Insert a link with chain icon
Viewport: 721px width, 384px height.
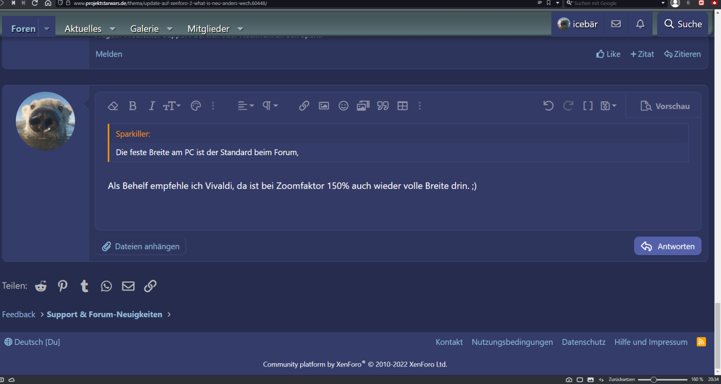(x=304, y=106)
